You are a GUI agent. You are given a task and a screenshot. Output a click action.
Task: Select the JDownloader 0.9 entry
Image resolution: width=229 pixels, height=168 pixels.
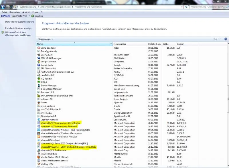tap(48, 116)
